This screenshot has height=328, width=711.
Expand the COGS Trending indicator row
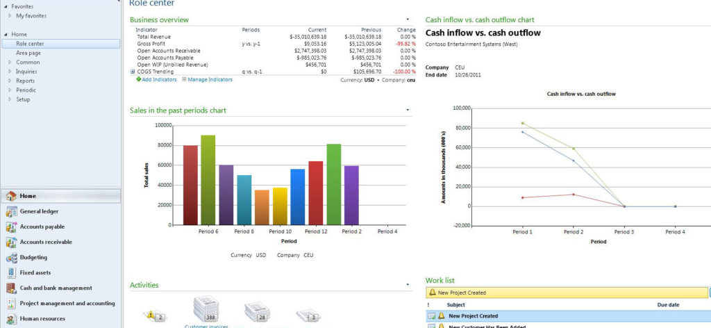tap(132, 72)
